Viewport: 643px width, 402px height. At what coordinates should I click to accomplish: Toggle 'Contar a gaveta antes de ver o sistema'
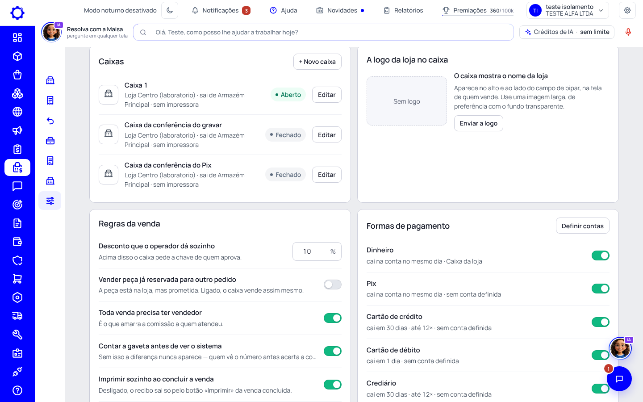tap(333, 351)
